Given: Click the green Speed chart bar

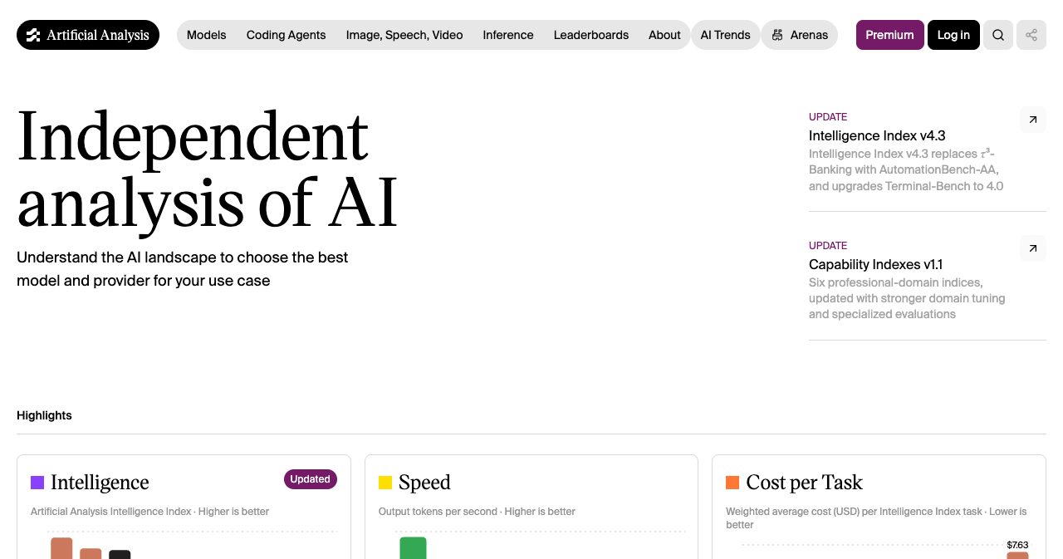Looking at the screenshot, I should (413, 547).
